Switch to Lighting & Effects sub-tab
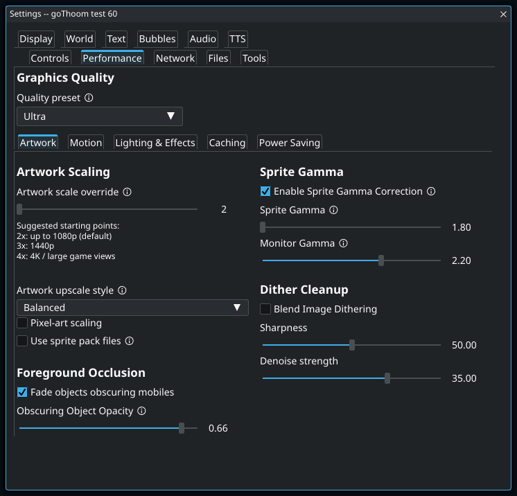The width and height of the screenshot is (517, 496). (x=155, y=143)
